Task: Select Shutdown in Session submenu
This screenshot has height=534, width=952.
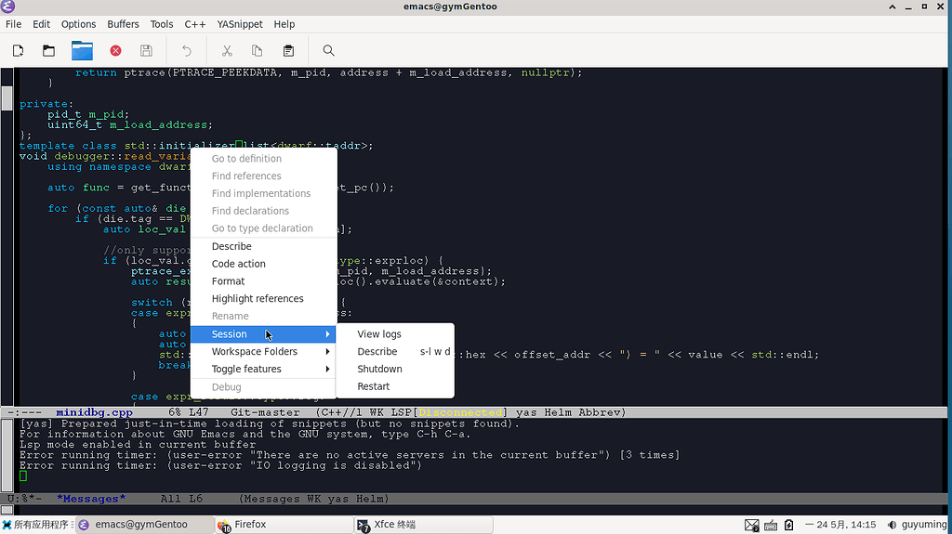Action: click(394, 369)
